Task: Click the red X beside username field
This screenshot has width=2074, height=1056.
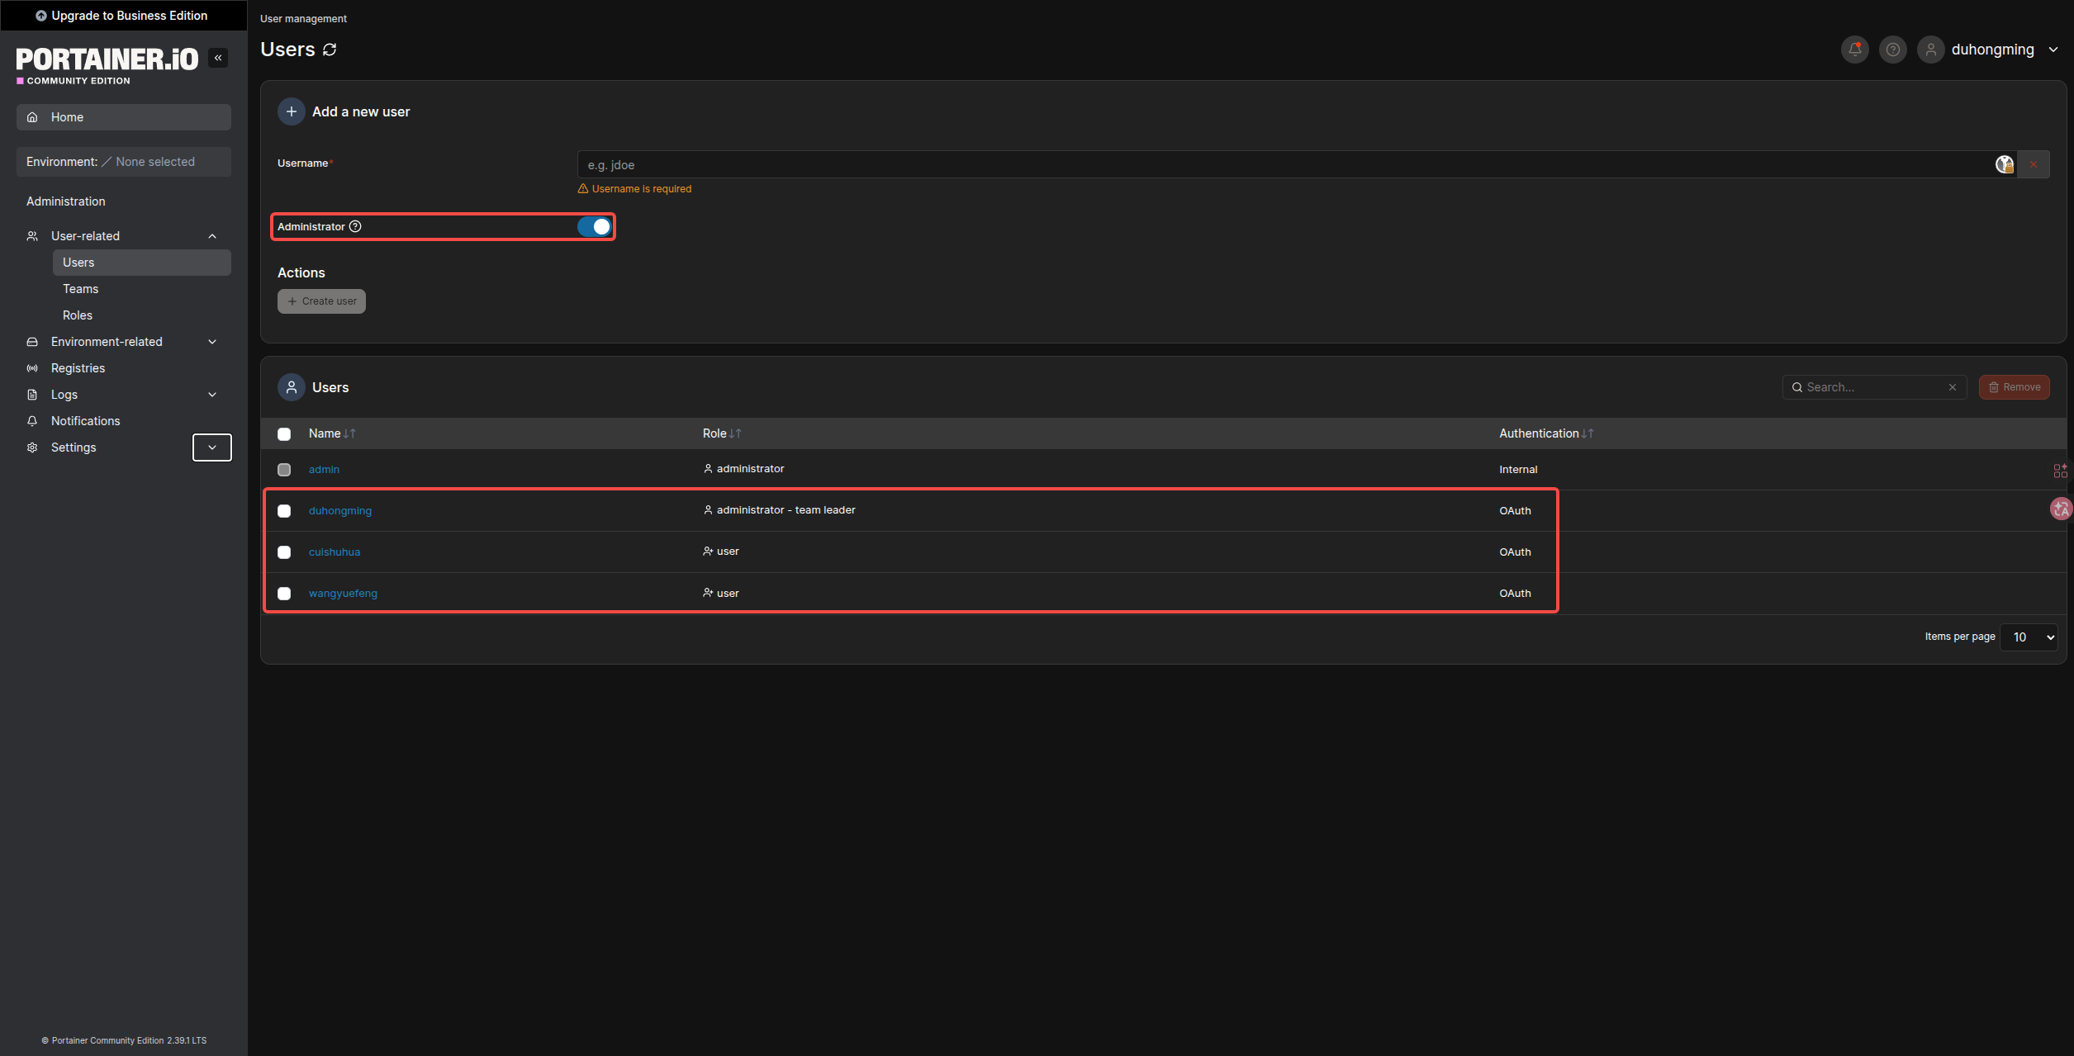Action: tap(2034, 164)
